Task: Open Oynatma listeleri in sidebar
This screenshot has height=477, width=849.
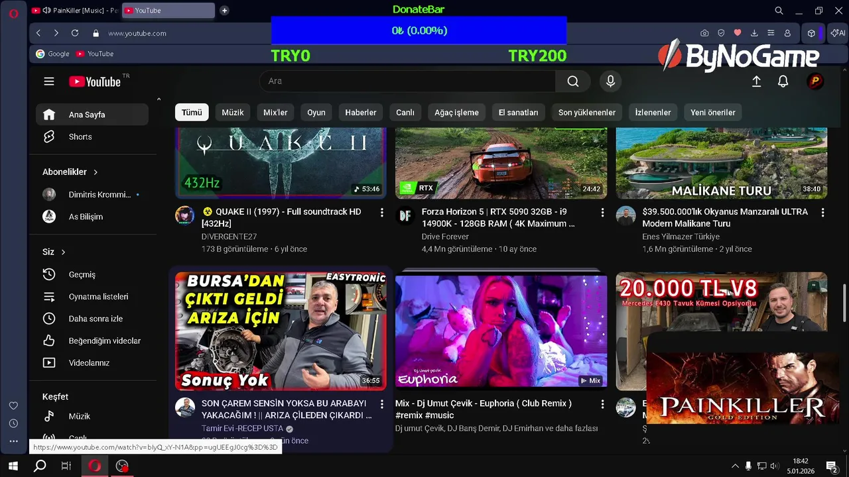Action: pyautogui.click(x=92, y=297)
